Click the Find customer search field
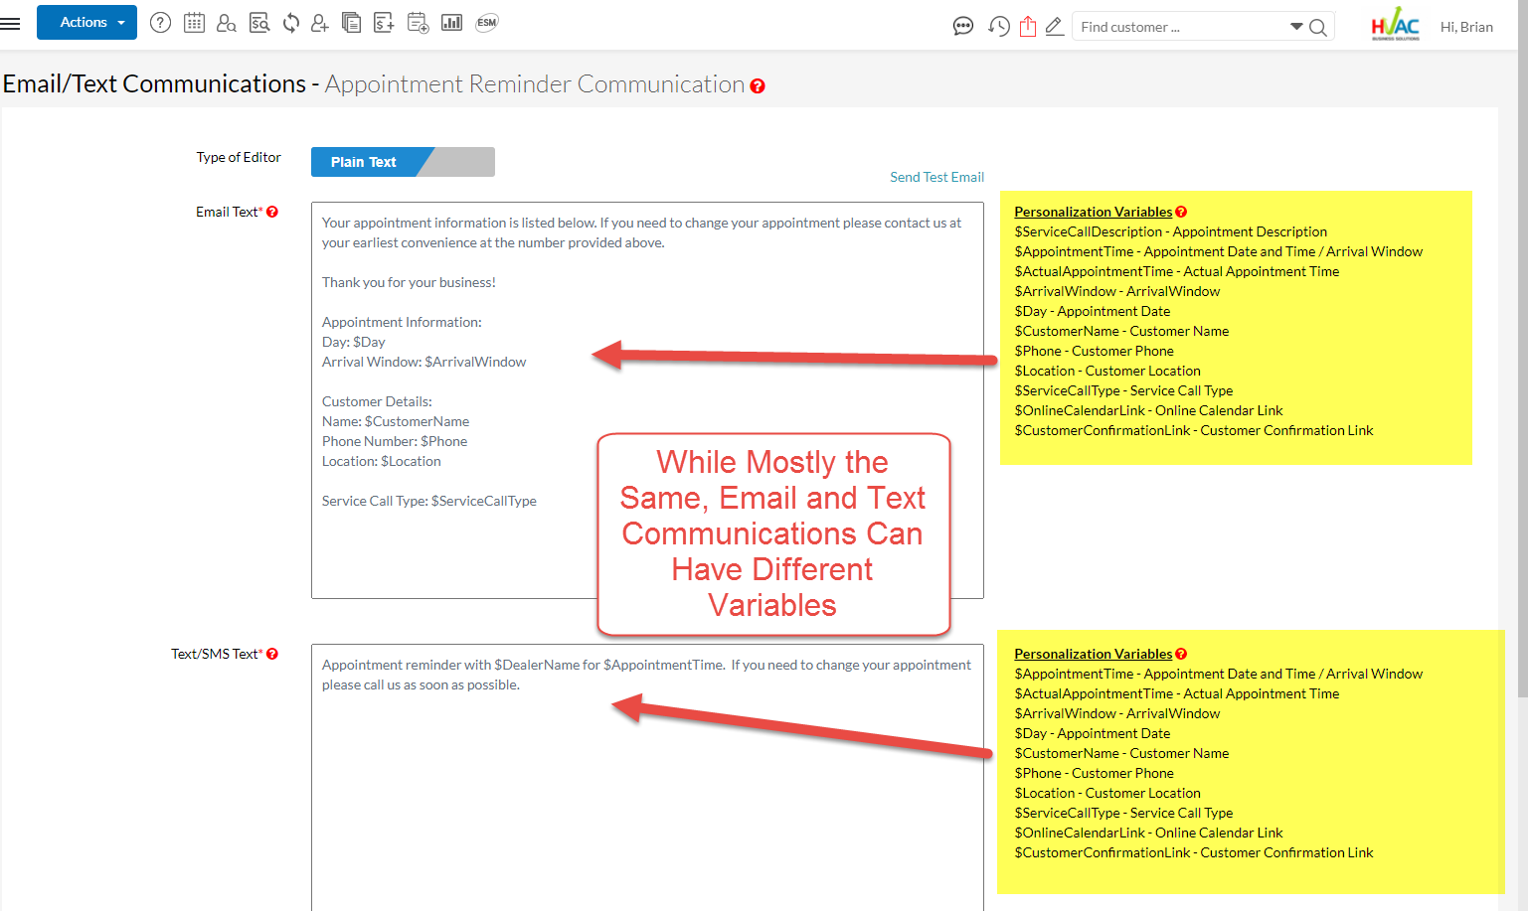 coord(1178,27)
